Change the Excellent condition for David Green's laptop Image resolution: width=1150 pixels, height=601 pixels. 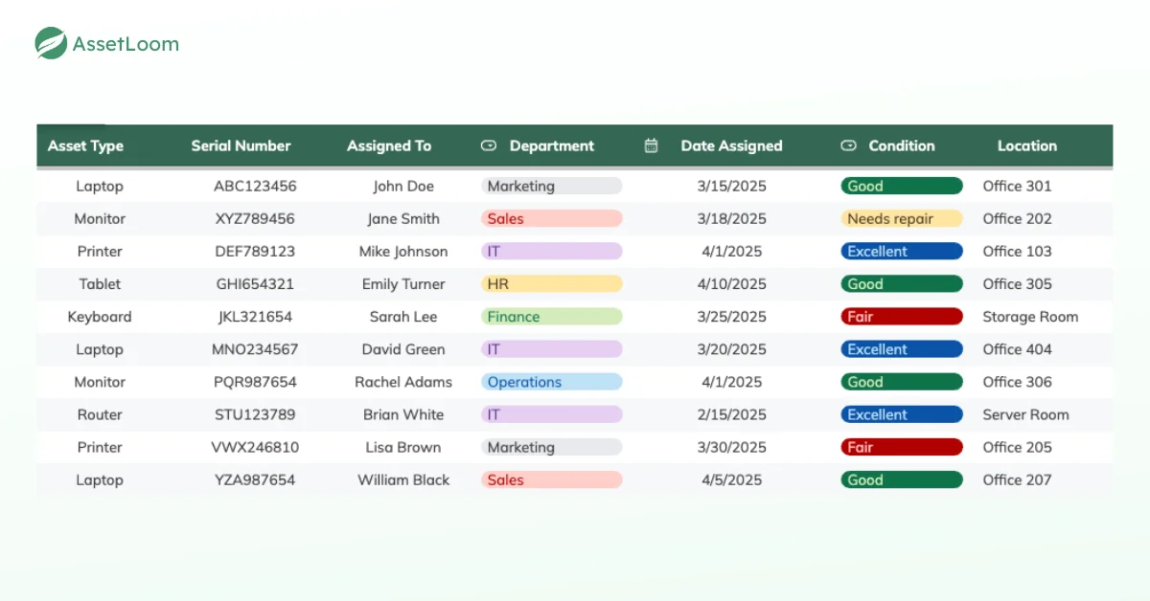click(x=902, y=349)
